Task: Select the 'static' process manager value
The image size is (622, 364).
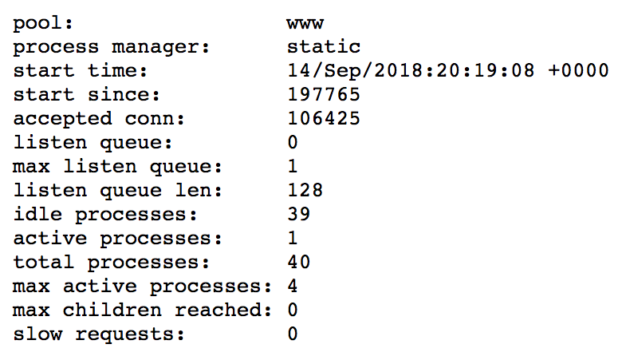Action: point(324,47)
